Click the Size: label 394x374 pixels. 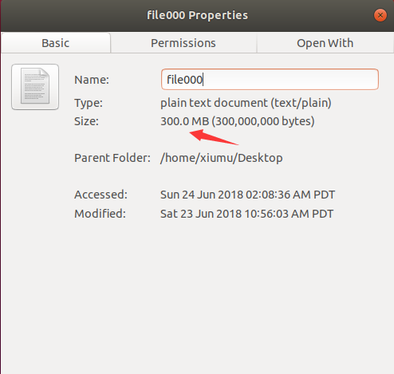(x=86, y=121)
